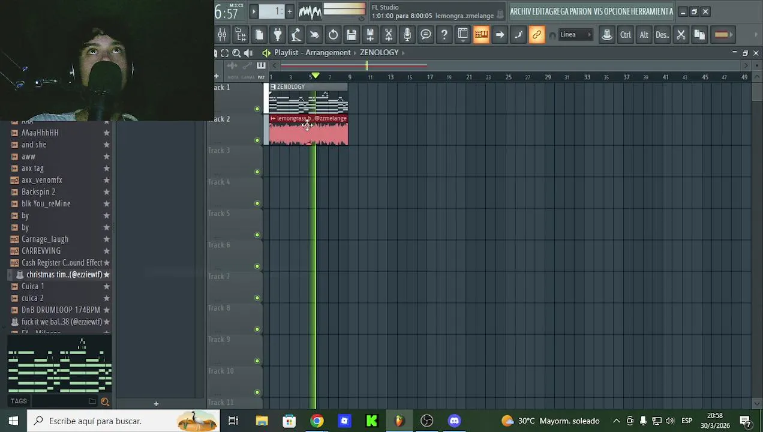The height and width of the screenshot is (432, 763).
Task: Click the green playhead marker on ruler
Action: (x=316, y=76)
